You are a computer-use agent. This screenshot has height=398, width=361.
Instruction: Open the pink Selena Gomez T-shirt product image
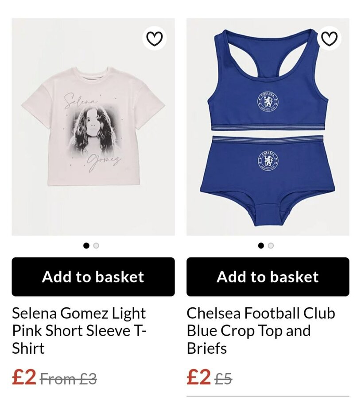pyautogui.click(x=93, y=127)
